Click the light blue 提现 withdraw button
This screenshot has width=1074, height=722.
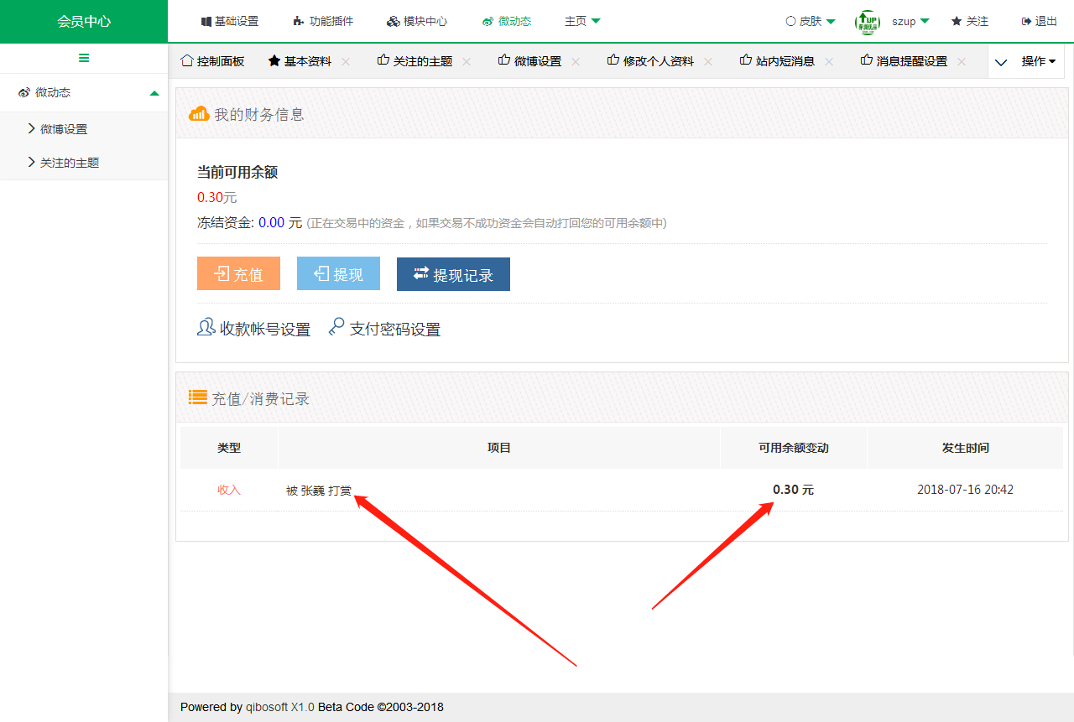click(x=338, y=274)
